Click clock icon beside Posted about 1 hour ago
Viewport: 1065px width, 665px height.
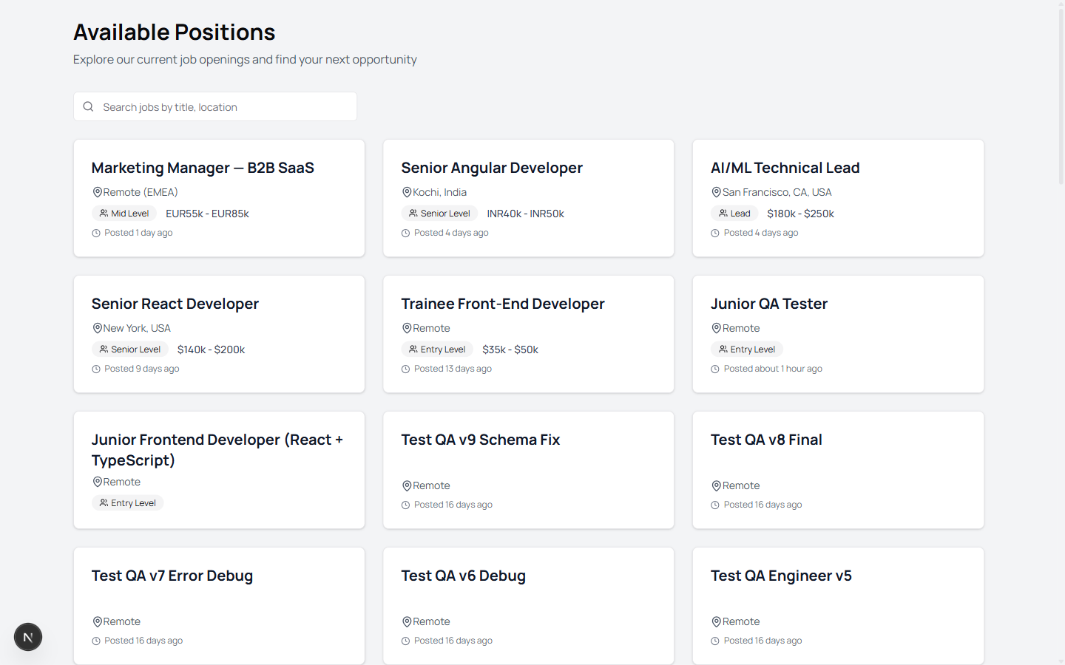click(715, 369)
